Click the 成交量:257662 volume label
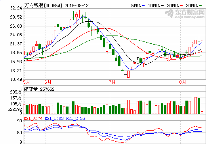Image resolution: width=206 pixels, height=144 pixels. [39, 89]
